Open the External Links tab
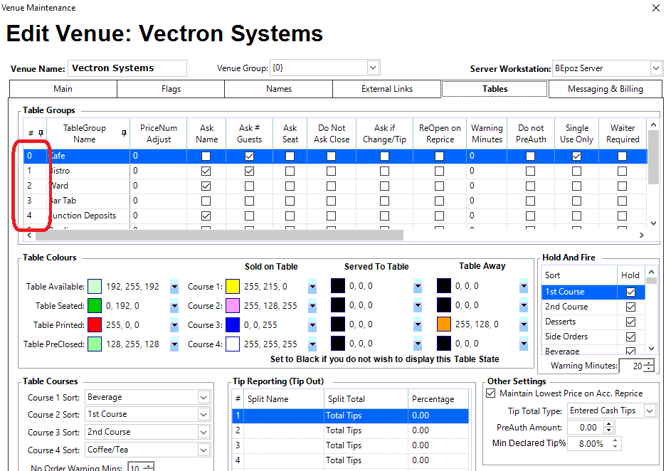This screenshot has width=666, height=471. [387, 89]
